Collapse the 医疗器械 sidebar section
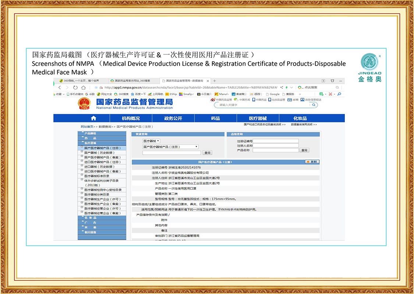Image resolution: width=414 pixels, height=294 pixels. 102,143
